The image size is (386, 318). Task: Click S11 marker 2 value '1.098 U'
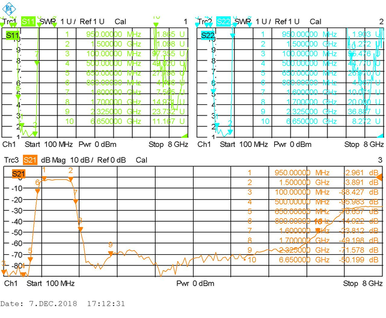[x=170, y=44]
